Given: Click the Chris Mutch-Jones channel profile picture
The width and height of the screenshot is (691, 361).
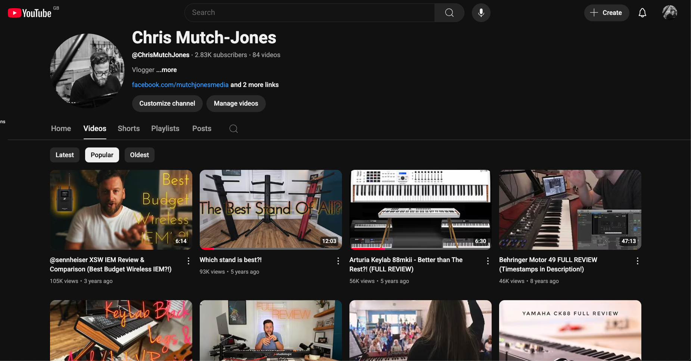Looking at the screenshot, I should pyautogui.click(x=87, y=71).
